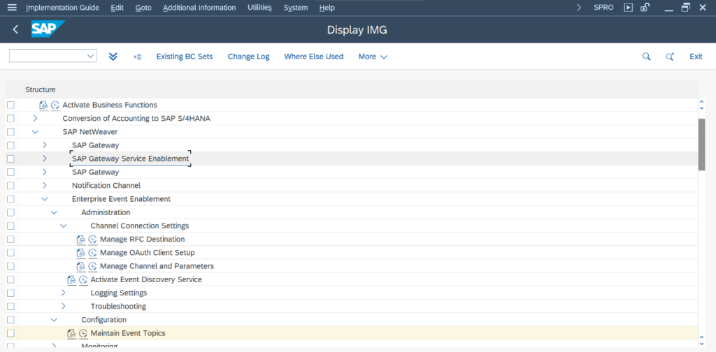Open documentation icon for Manage RFC Destination
The height and width of the screenshot is (352, 716).
click(x=81, y=240)
